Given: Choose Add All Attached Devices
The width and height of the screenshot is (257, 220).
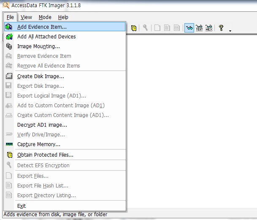Looking at the screenshot, I should pyautogui.click(x=65, y=37).
